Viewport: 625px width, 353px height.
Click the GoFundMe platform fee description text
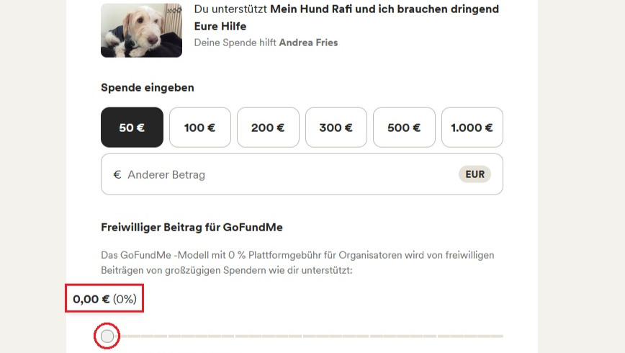pyautogui.click(x=297, y=262)
